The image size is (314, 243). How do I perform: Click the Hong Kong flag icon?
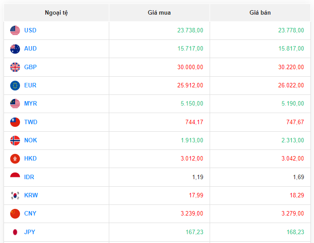15,159
